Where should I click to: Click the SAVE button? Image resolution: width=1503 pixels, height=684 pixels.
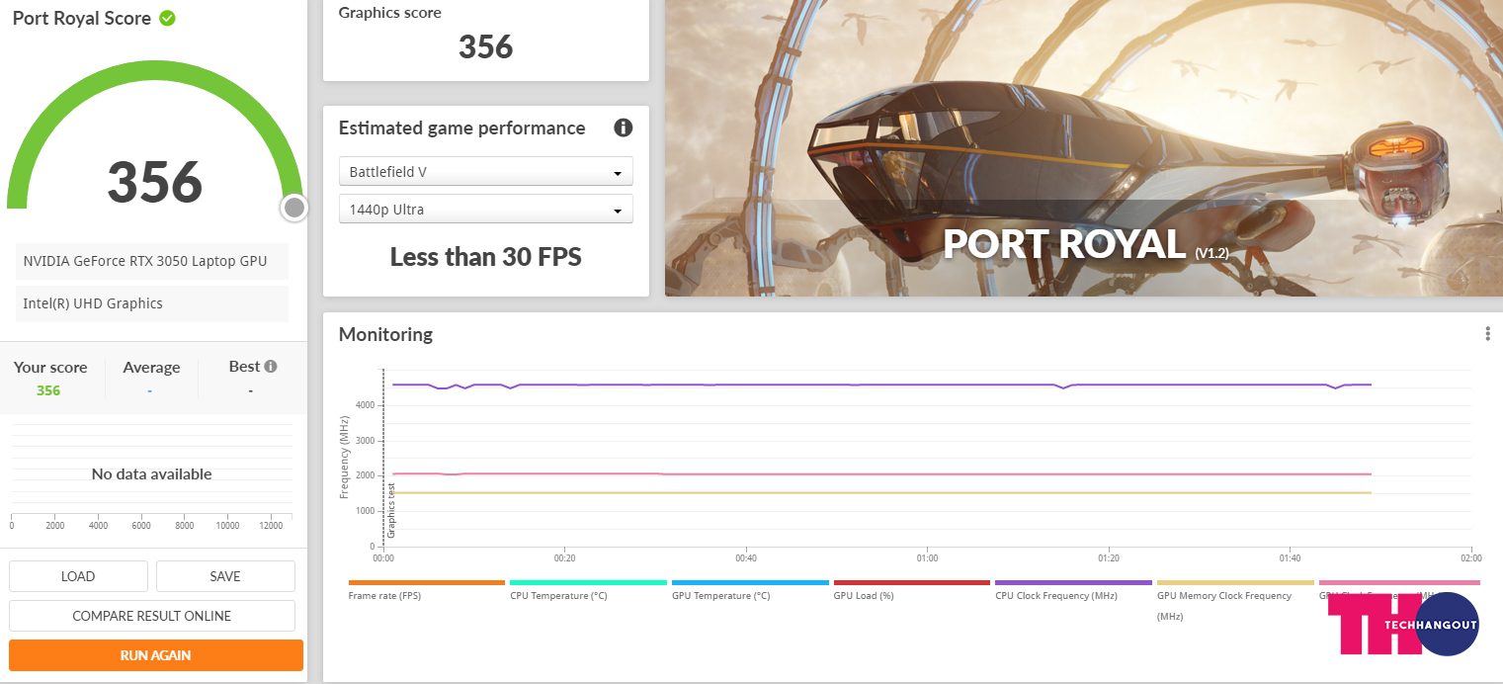[x=225, y=576]
